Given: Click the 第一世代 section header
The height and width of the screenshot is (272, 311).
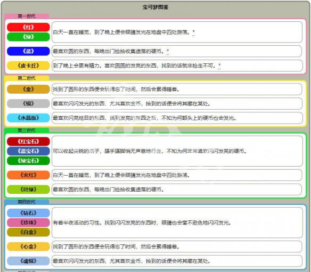Looking at the screenshot, I should click(x=27, y=16).
